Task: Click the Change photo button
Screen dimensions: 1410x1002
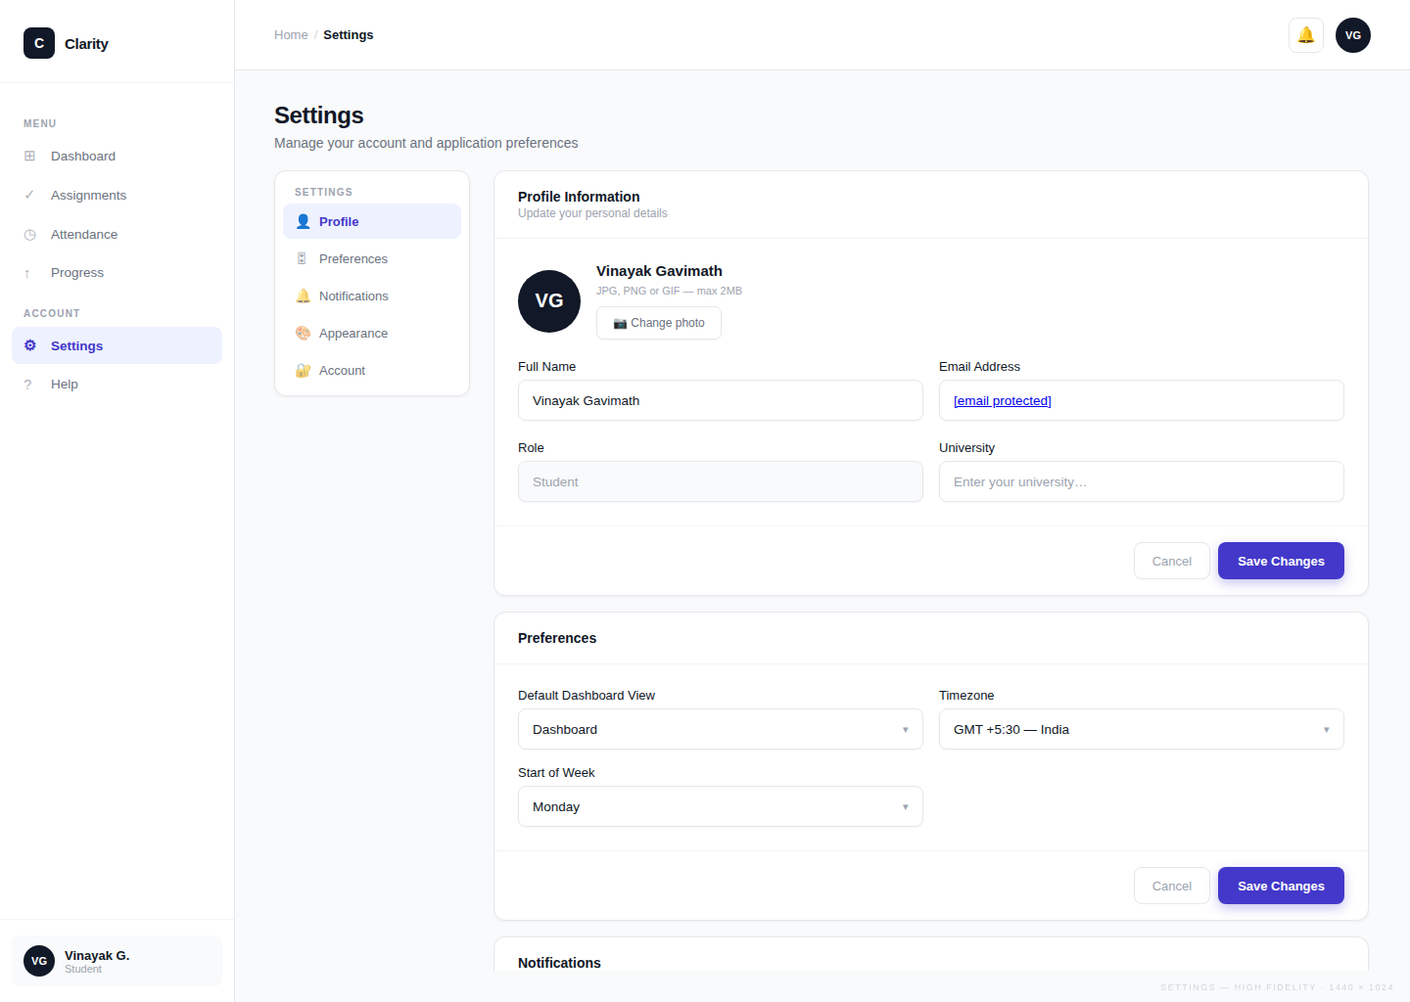Action: click(x=658, y=323)
